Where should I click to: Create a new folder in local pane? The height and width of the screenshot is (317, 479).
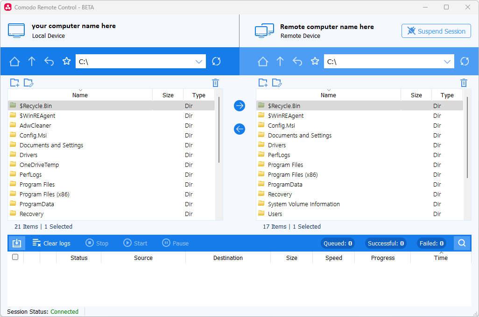pos(14,83)
